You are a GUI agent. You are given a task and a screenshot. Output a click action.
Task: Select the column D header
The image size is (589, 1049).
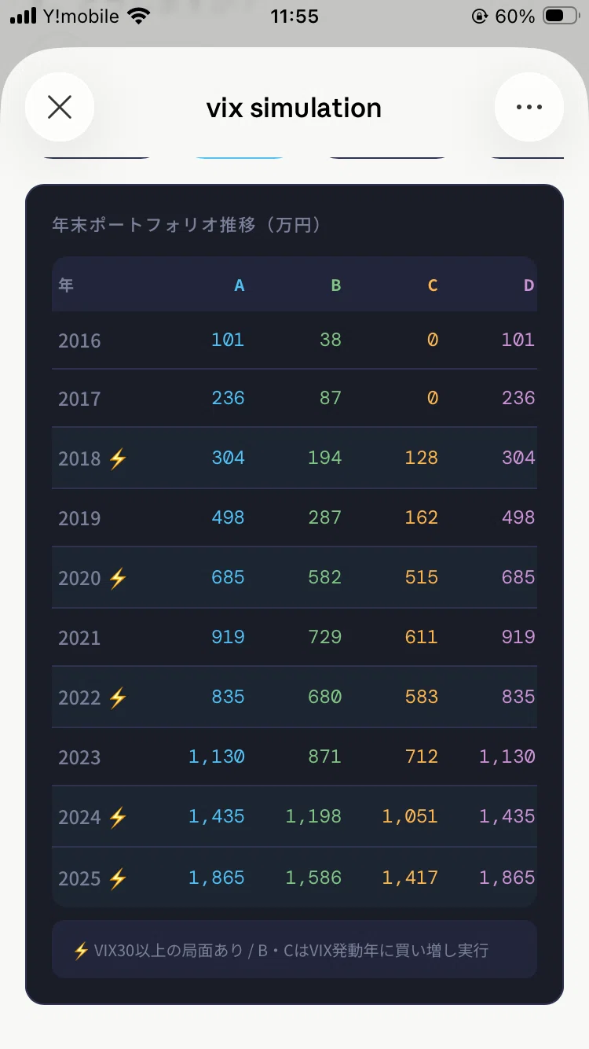pyautogui.click(x=529, y=285)
